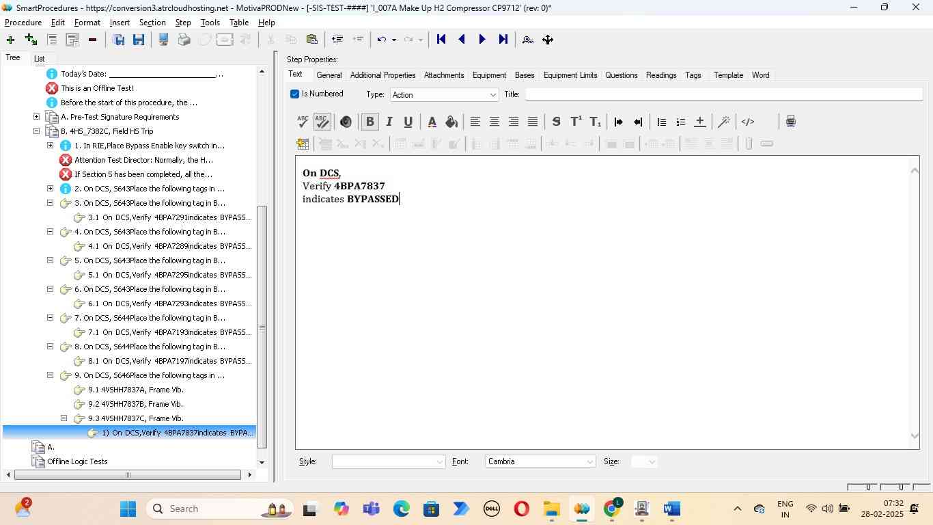Click the font color icon
The width and height of the screenshot is (933, 525).
(432, 122)
